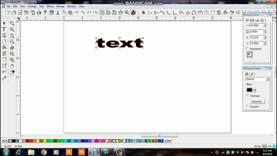277x156 pixels.
Task: Jump to the first palette colors
Action: click(3, 141)
